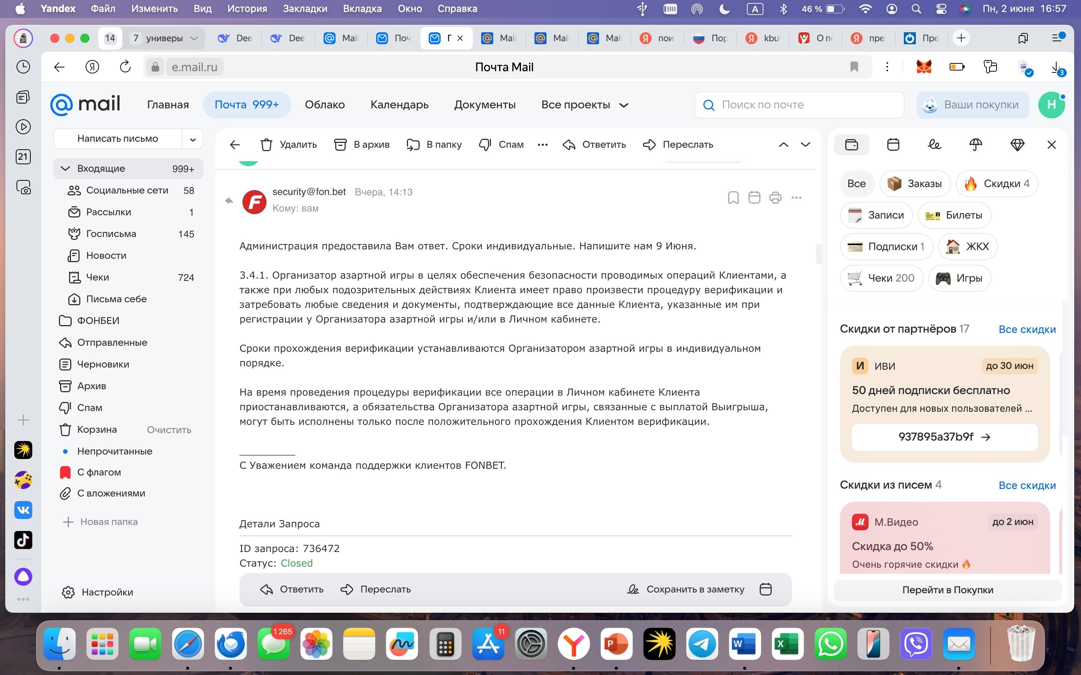1081x675 pixels.
Task: Click the print icon in the email header
Action: (x=775, y=197)
